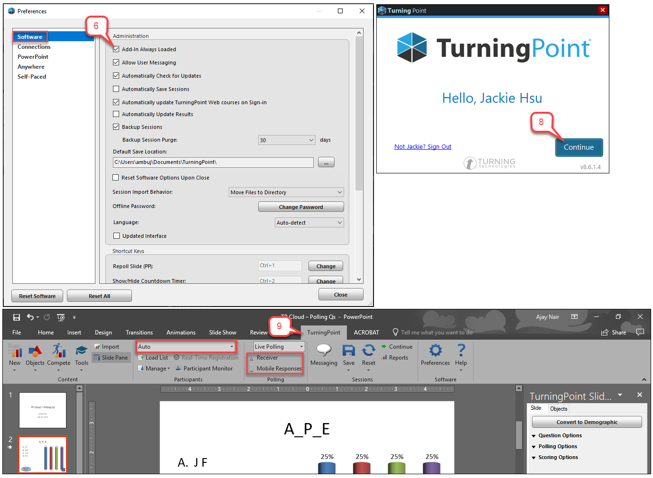Click the Preferences vertical scrollbar
Screen dimensions: 653x478
pos(359,156)
